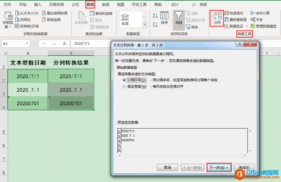This screenshot has width=281, height=182.
Task: Click 删除重复值
Action: coord(235,20)
